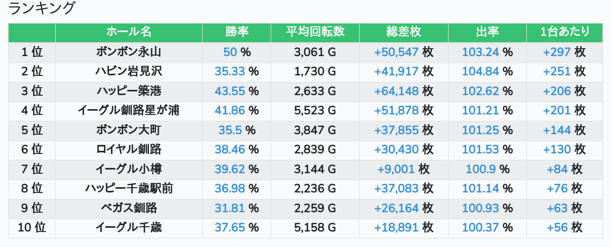Click the +9,001 total difference value
The height and width of the screenshot is (247, 611).
pyautogui.click(x=396, y=169)
